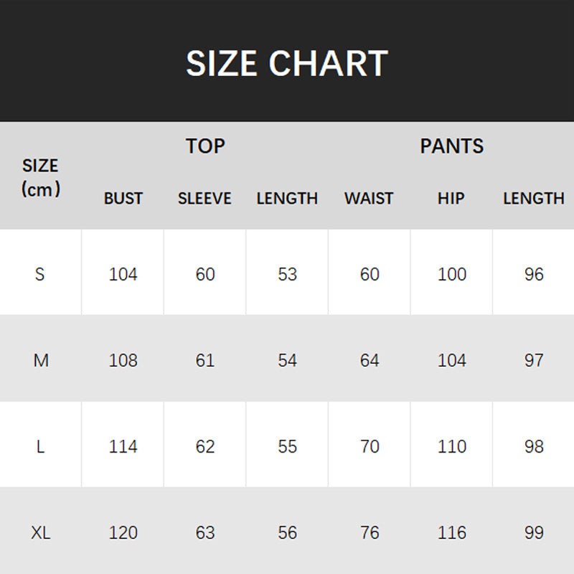574x574 pixels.
Task: Select the TOP group header
Action: 205,146
